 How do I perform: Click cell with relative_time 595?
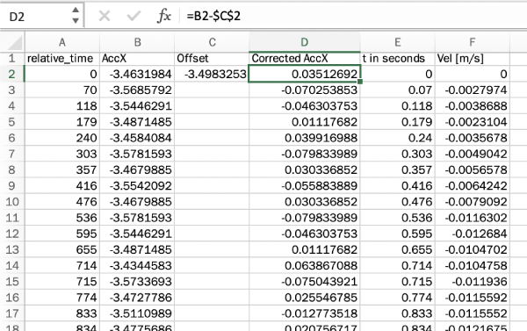tap(62, 234)
